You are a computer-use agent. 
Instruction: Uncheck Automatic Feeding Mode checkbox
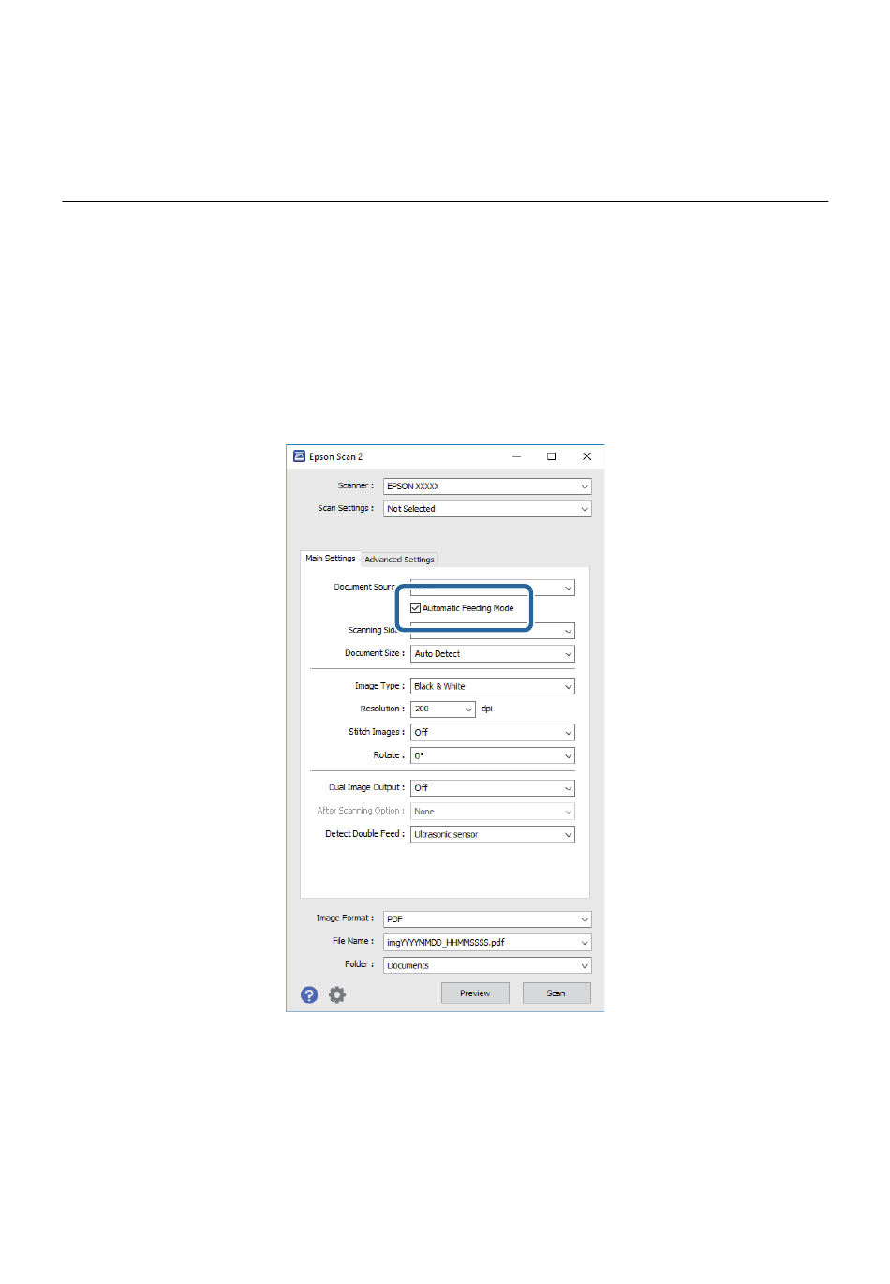[416, 607]
